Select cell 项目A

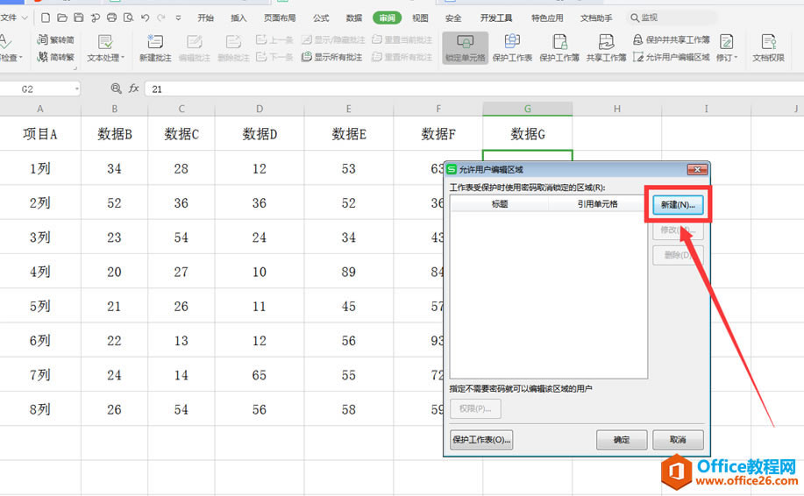40,134
